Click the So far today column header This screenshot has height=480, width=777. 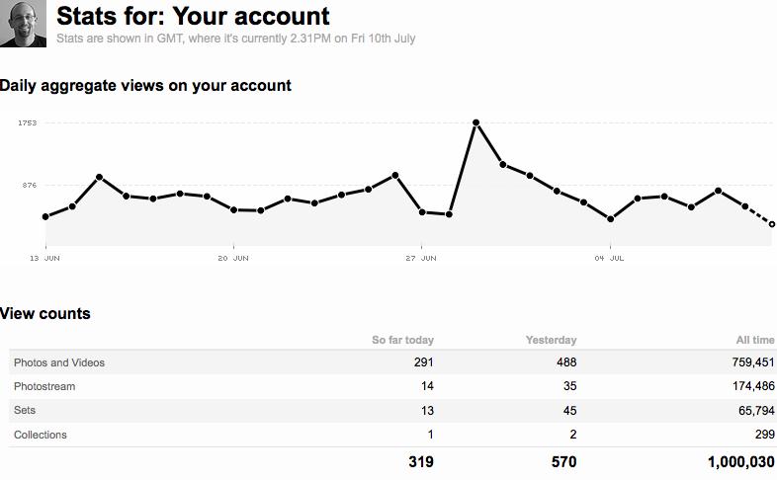coord(403,340)
